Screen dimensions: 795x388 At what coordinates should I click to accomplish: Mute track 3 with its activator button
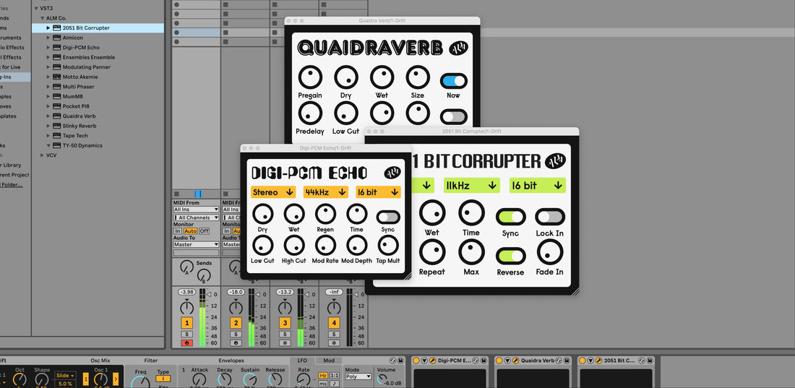pos(285,322)
